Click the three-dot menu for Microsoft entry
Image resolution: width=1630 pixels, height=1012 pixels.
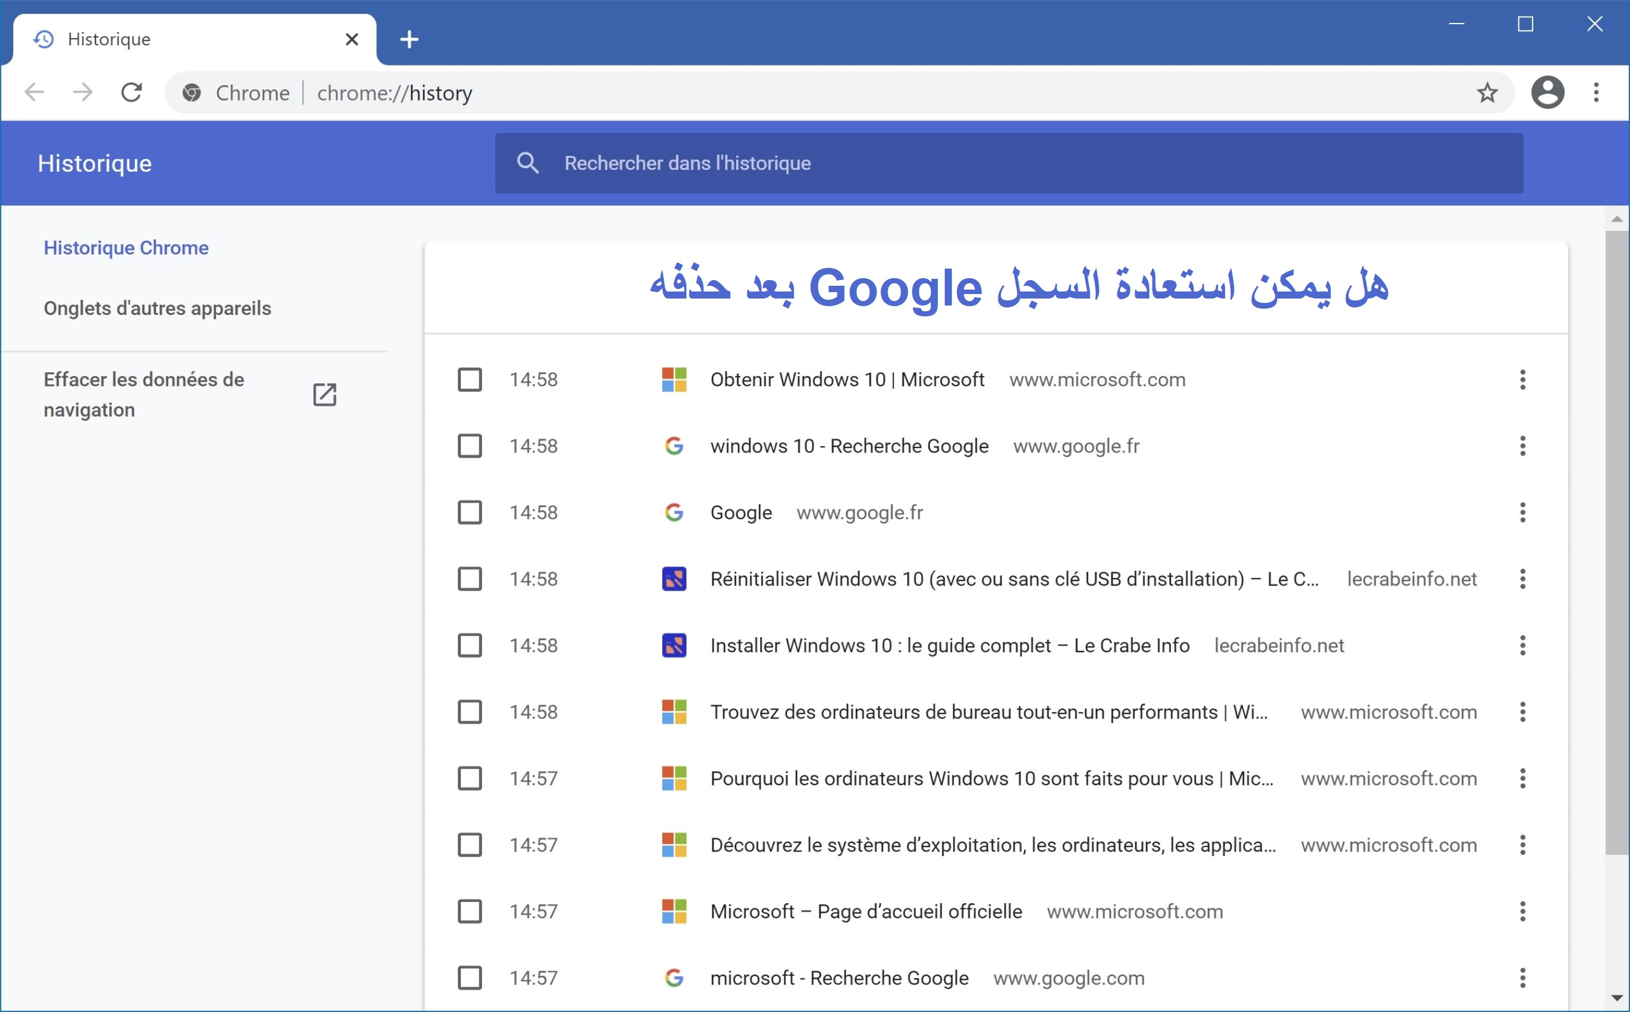[x=1525, y=379]
